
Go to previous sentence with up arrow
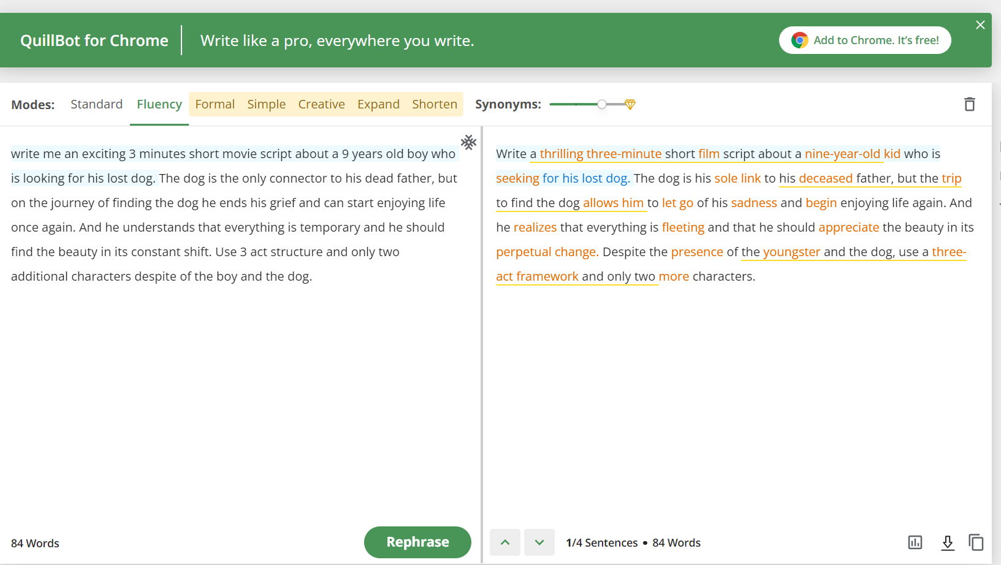tap(505, 542)
